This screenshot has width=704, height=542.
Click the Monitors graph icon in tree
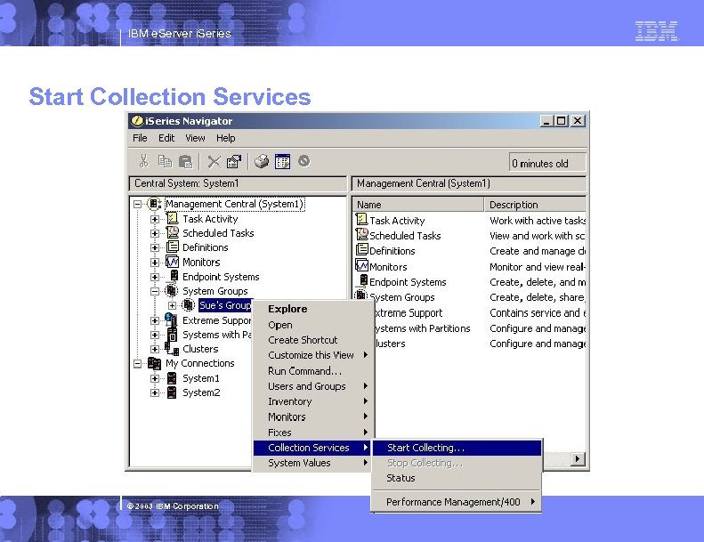tap(173, 262)
